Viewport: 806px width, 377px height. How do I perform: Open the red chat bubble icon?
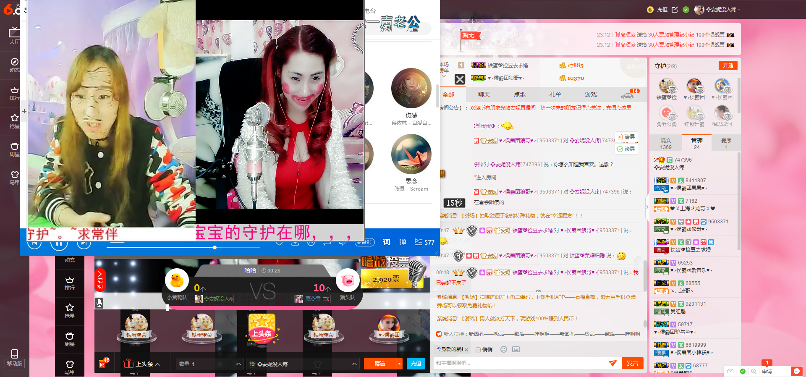796,372
